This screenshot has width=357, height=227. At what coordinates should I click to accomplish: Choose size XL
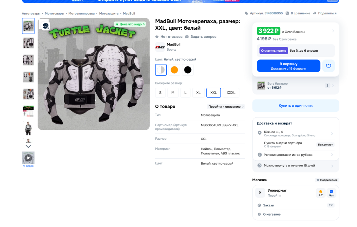(198, 93)
